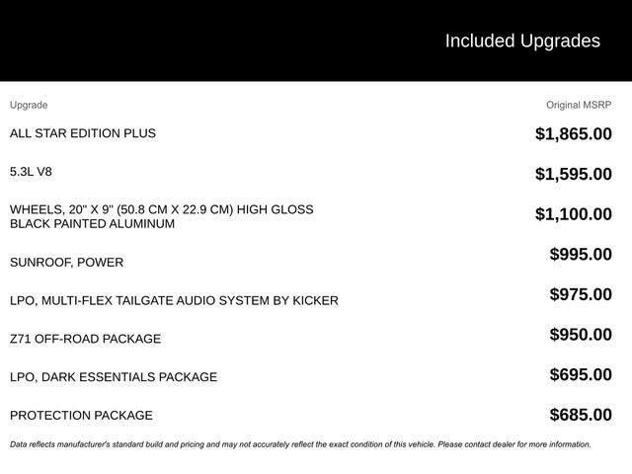Click the $685.00 price
Screen dimensions: 632x474
pyautogui.click(x=581, y=415)
